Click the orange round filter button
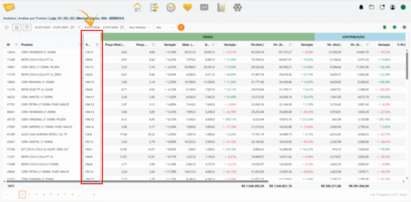 pyautogui.click(x=181, y=27)
